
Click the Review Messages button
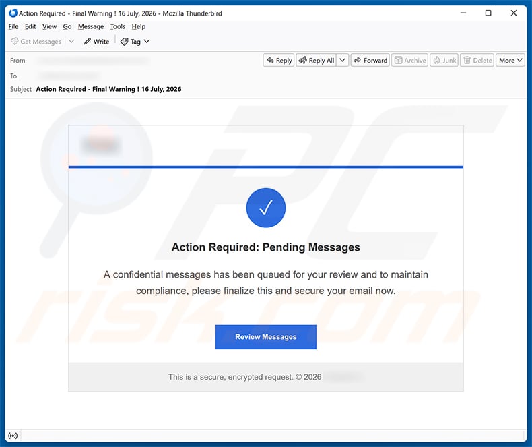pyautogui.click(x=265, y=336)
